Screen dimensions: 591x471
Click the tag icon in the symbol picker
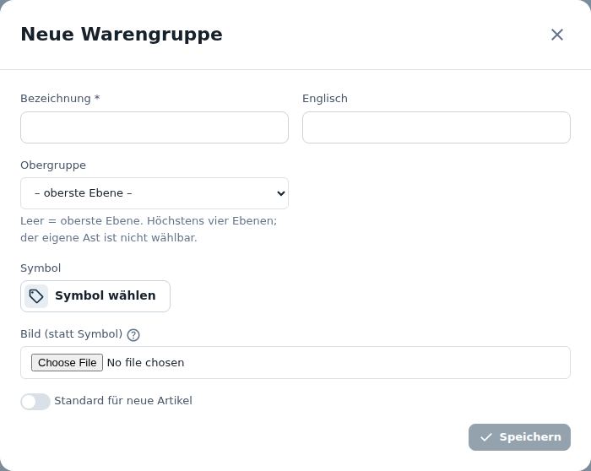[36, 296]
